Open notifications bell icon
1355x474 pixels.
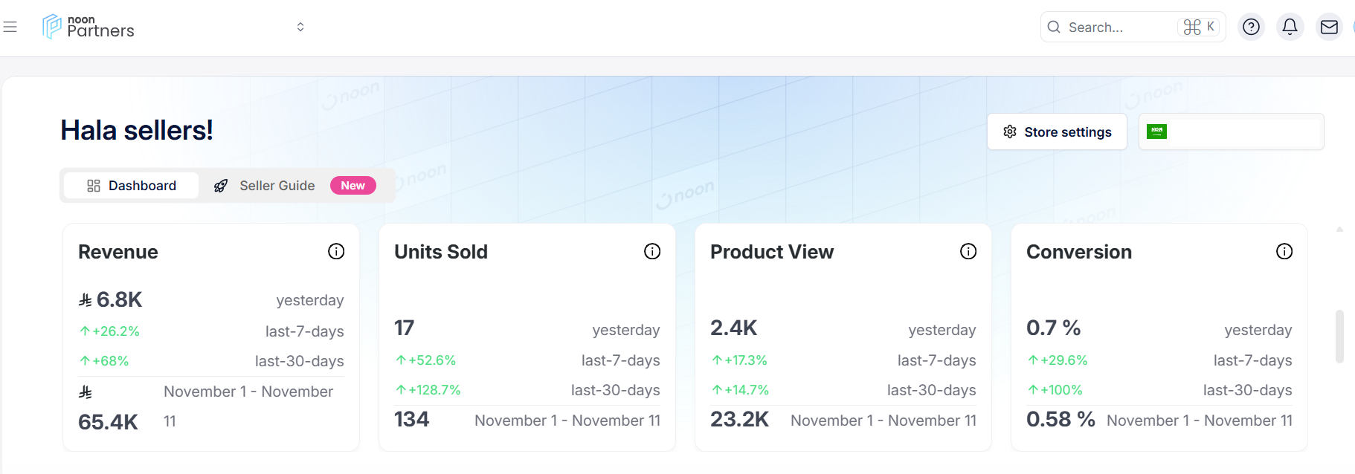(1290, 27)
